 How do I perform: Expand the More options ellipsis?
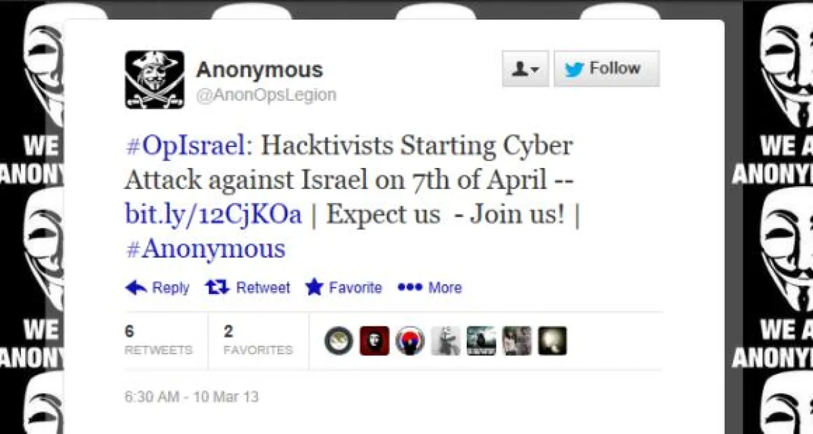click(x=410, y=288)
